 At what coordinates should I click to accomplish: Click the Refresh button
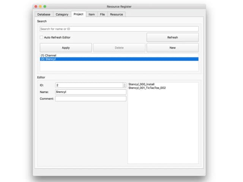coord(172,38)
